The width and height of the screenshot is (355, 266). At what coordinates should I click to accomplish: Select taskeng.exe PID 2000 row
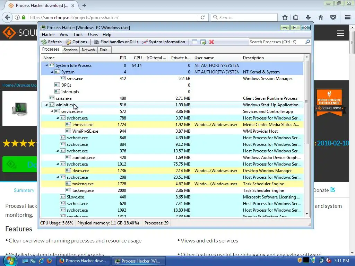(172, 190)
